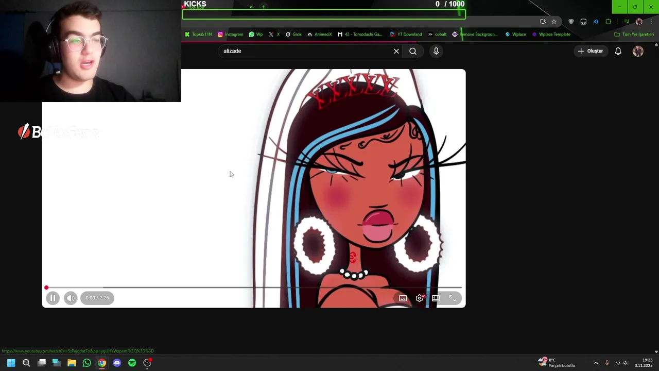659x371 pixels.
Task: Start voice search with microphone icon
Action: tap(436, 51)
